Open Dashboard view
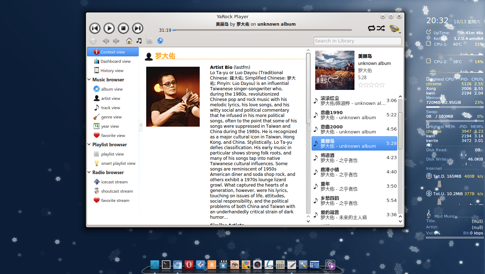 [113, 61]
